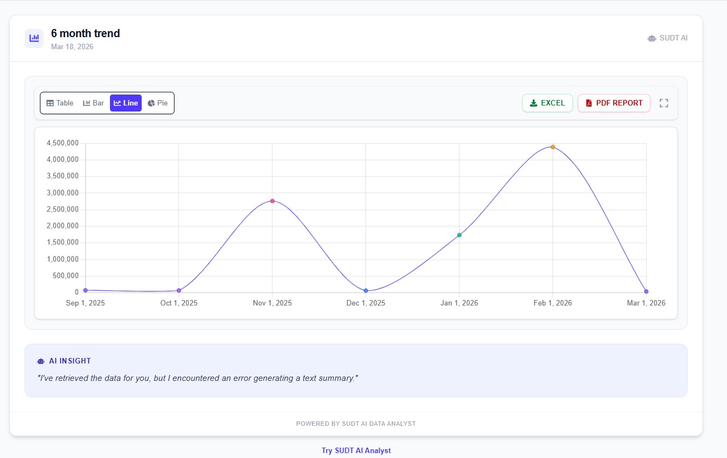727x458 pixels.
Task: Expand chart to fullscreen view
Action: point(664,103)
